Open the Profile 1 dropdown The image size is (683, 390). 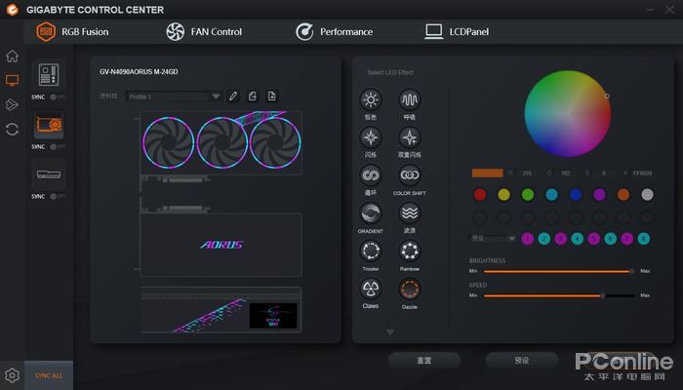point(175,97)
